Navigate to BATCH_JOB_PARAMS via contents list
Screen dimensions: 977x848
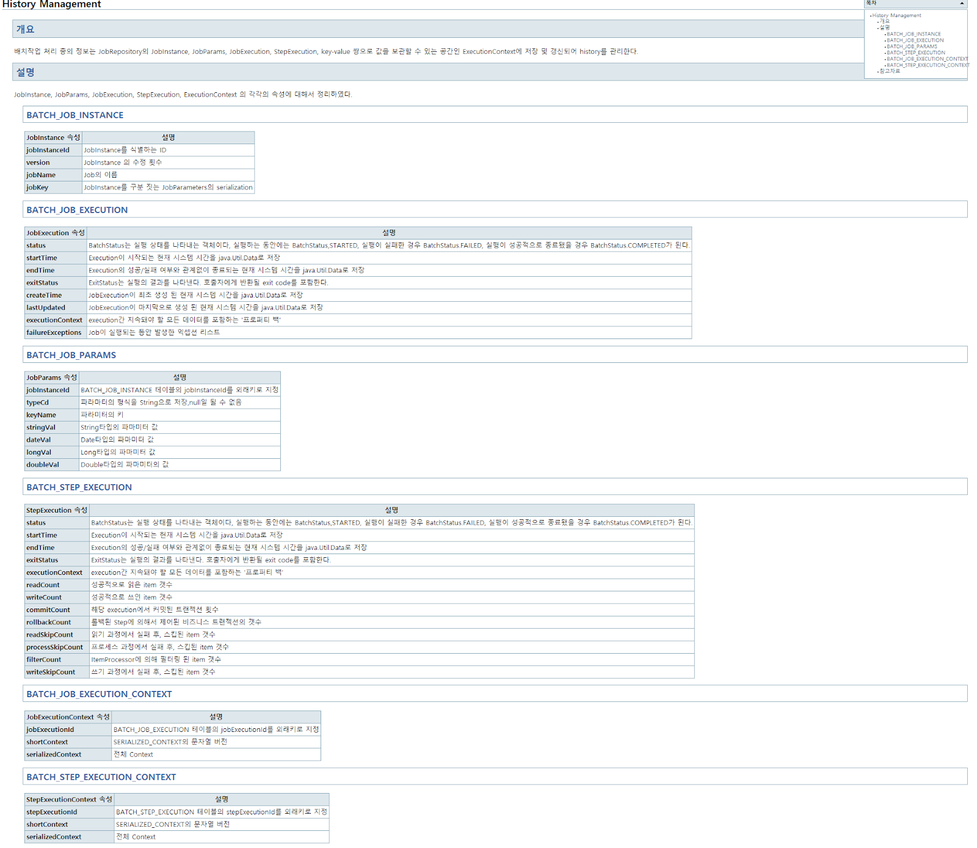[912, 46]
